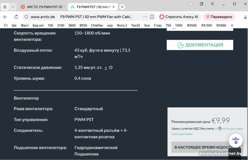The width and height of the screenshot is (248, 160).
Task: Open the Хол bookmark
Action: point(147,25)
